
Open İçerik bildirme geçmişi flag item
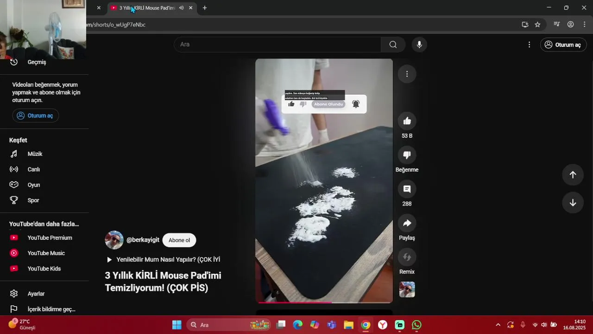pos(44,309)
